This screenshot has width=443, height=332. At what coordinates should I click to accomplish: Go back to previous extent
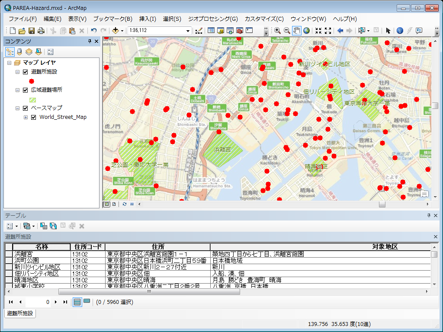tap(340, 31)
